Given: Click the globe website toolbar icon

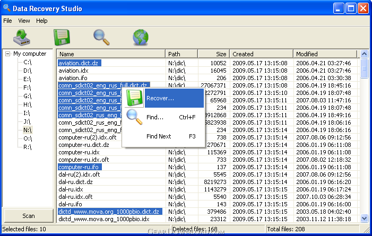Looking at the screenshot, I should click(x=141, y=37).
